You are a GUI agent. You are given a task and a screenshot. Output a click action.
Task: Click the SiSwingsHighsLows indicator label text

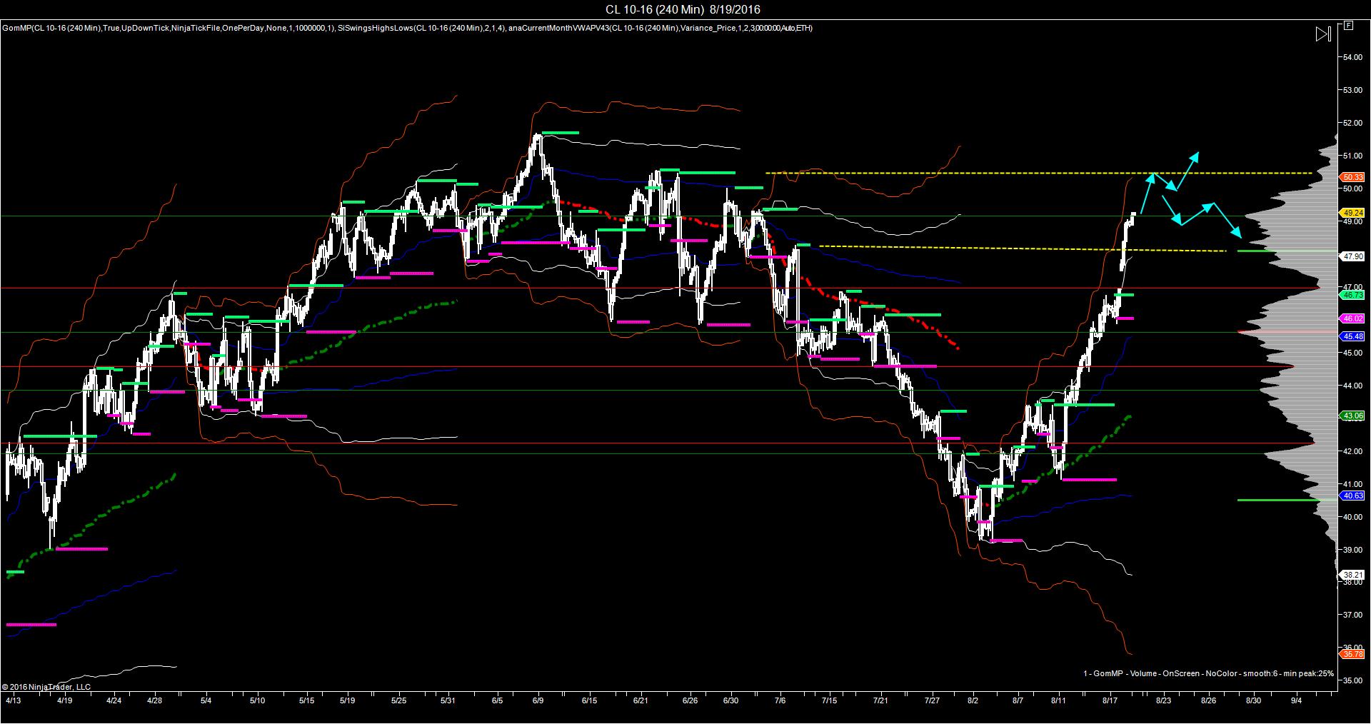[421, 28]
